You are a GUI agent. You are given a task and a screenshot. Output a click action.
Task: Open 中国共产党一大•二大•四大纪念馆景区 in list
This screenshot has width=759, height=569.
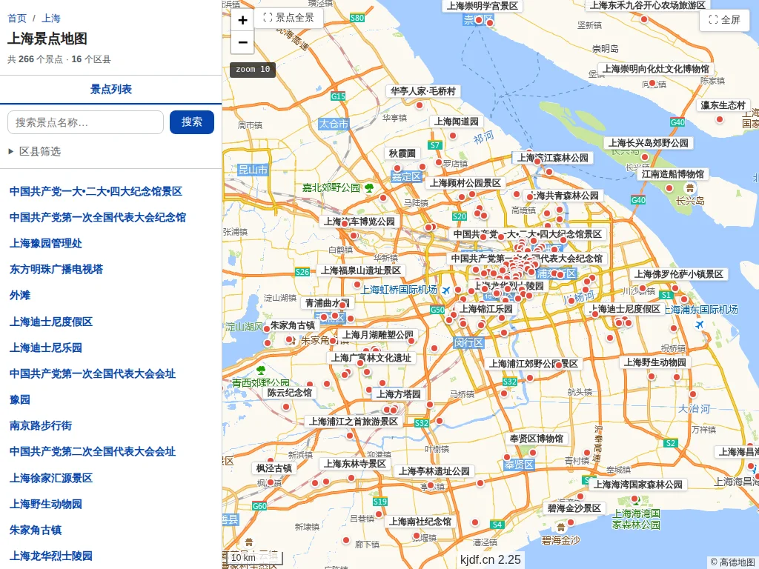[x=96, y=191]
